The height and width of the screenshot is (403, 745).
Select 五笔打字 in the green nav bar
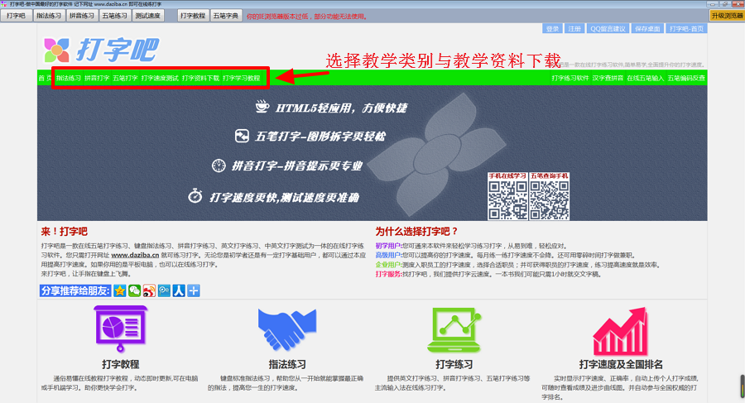point(125,78)
